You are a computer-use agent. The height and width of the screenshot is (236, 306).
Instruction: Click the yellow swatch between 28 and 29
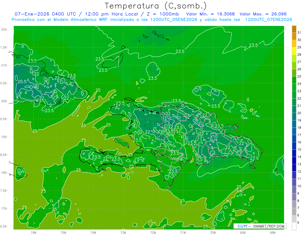294,51
